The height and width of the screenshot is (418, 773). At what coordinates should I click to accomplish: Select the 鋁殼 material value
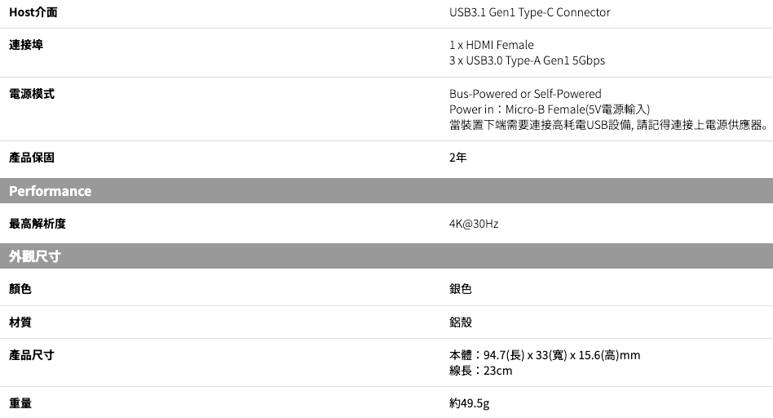coord(461,322)
